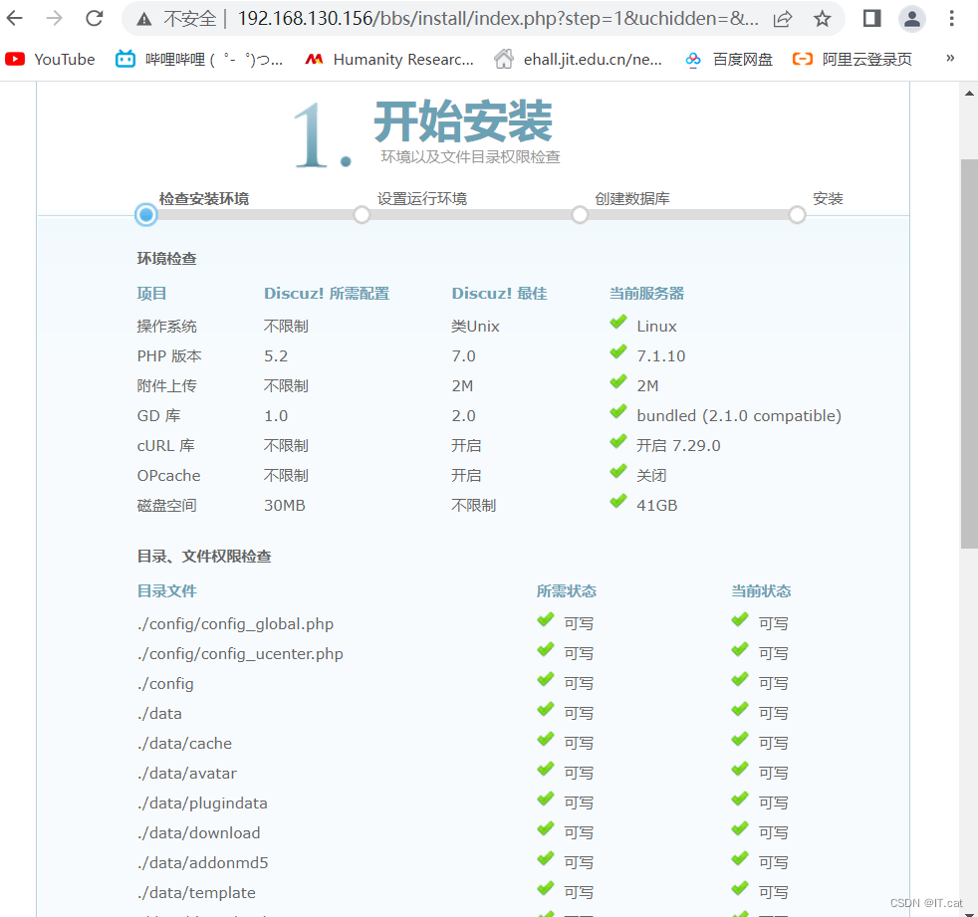Open the 百度网盘 bookmark

point(734,59)
